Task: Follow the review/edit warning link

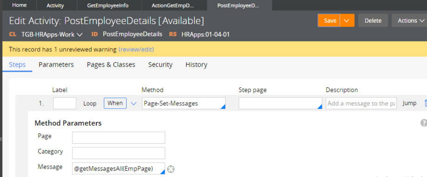Action: [x=136, y=49]
